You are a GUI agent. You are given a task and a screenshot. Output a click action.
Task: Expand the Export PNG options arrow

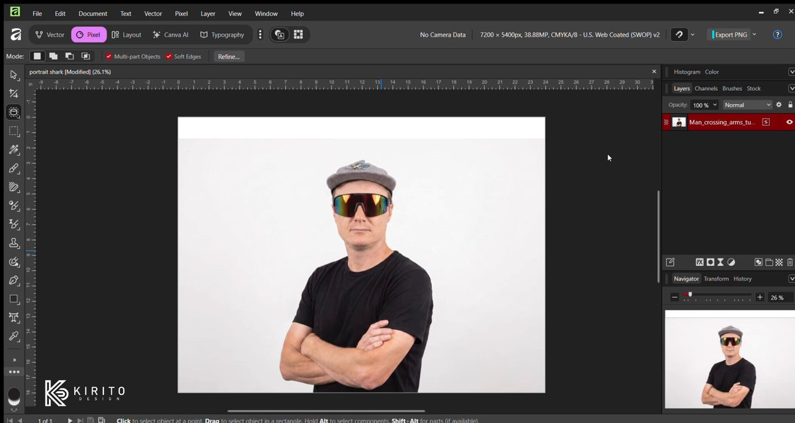[x=754, y=34]
